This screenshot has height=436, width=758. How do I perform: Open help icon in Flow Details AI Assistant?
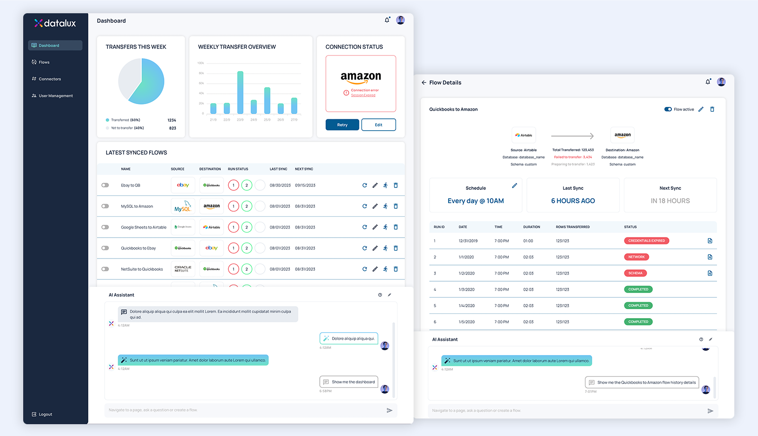coord(701,339)
